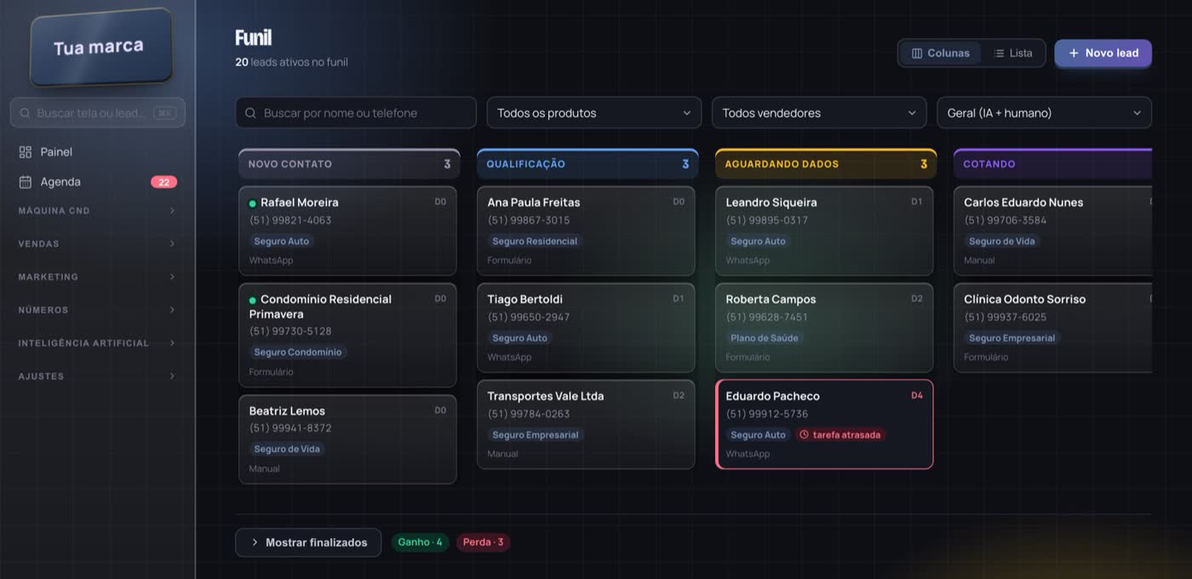The height and width of the screenshot is (579, 1192).
Task: Open the Agenda calendar icon
Action: (26, 181)
